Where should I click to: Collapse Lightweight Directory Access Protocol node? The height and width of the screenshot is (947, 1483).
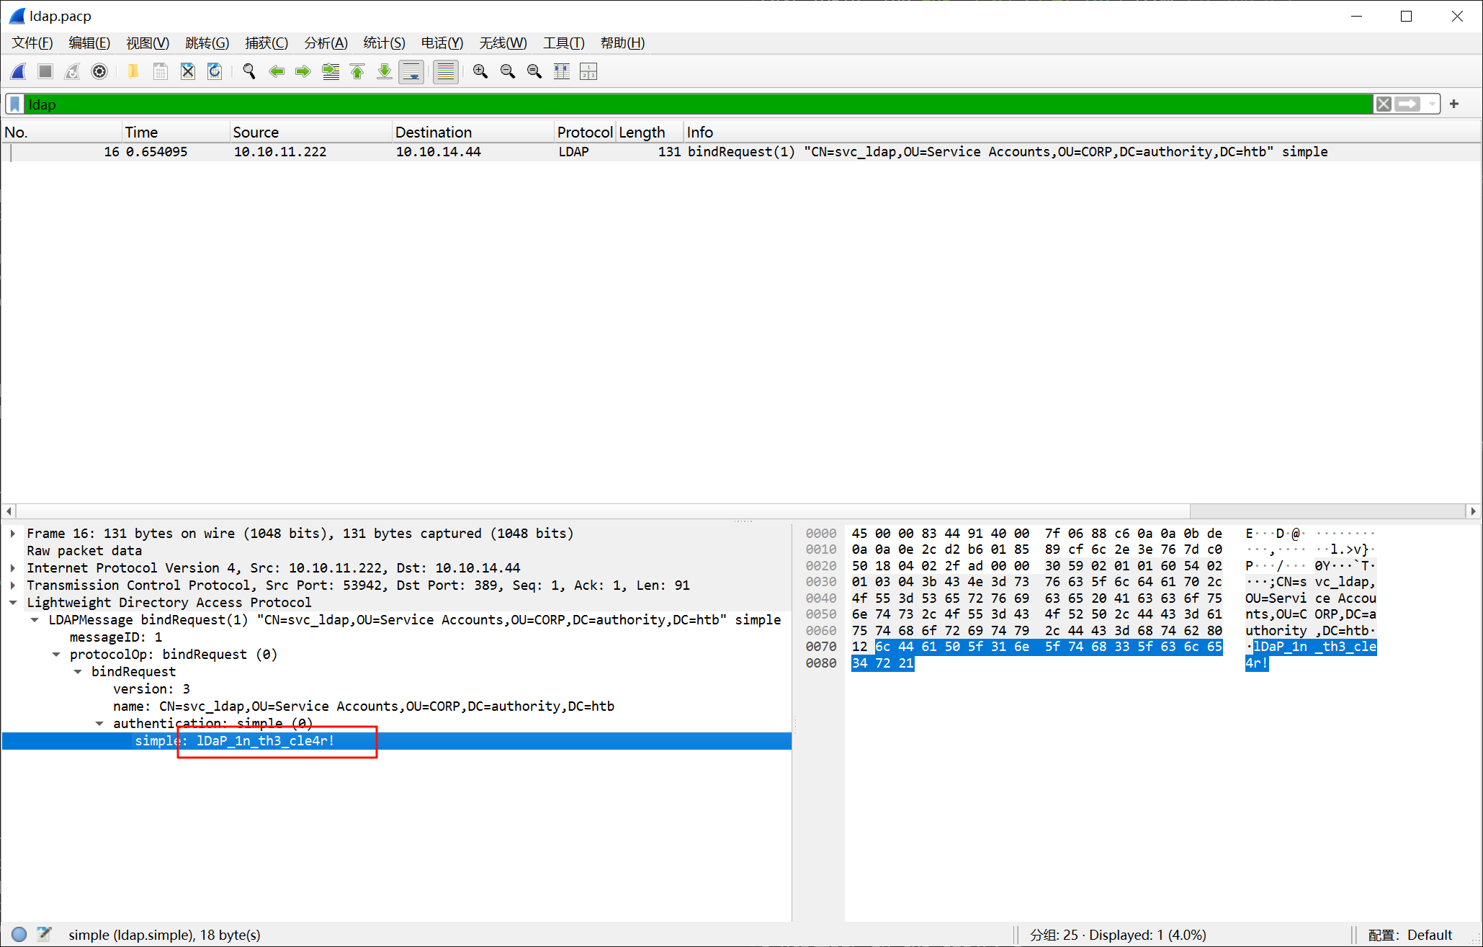tap(13, 603)
